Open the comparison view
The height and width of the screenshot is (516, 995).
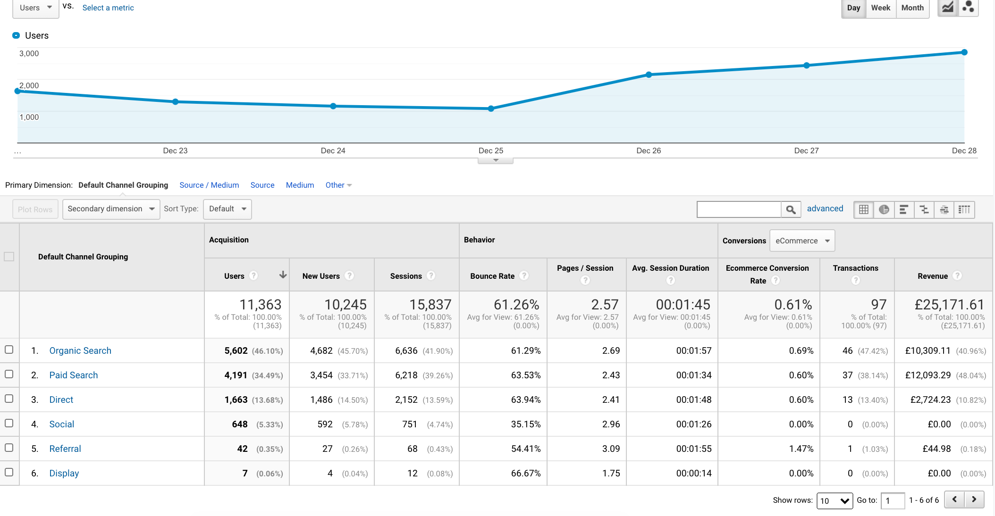coord(924,209)
